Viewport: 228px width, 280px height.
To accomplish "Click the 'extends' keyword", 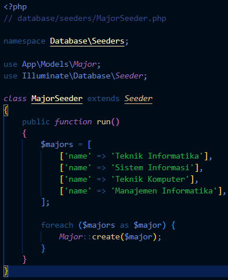I will (103, 99).
